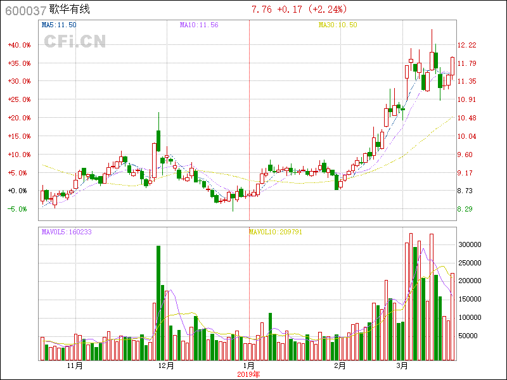This screenshot has height=380, width=507.
Task: Click the 3月 marker on the time axis
Action: pos(401,366)
